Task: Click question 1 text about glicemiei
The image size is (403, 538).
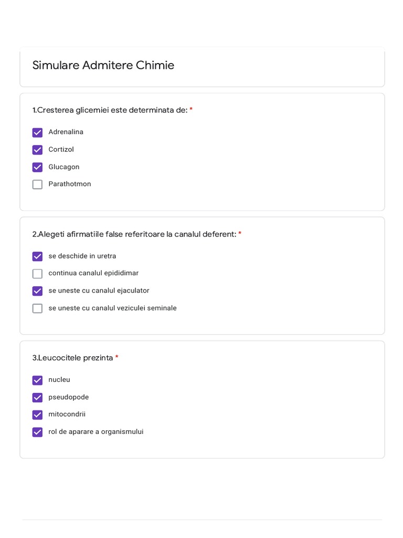Action: 110,110
